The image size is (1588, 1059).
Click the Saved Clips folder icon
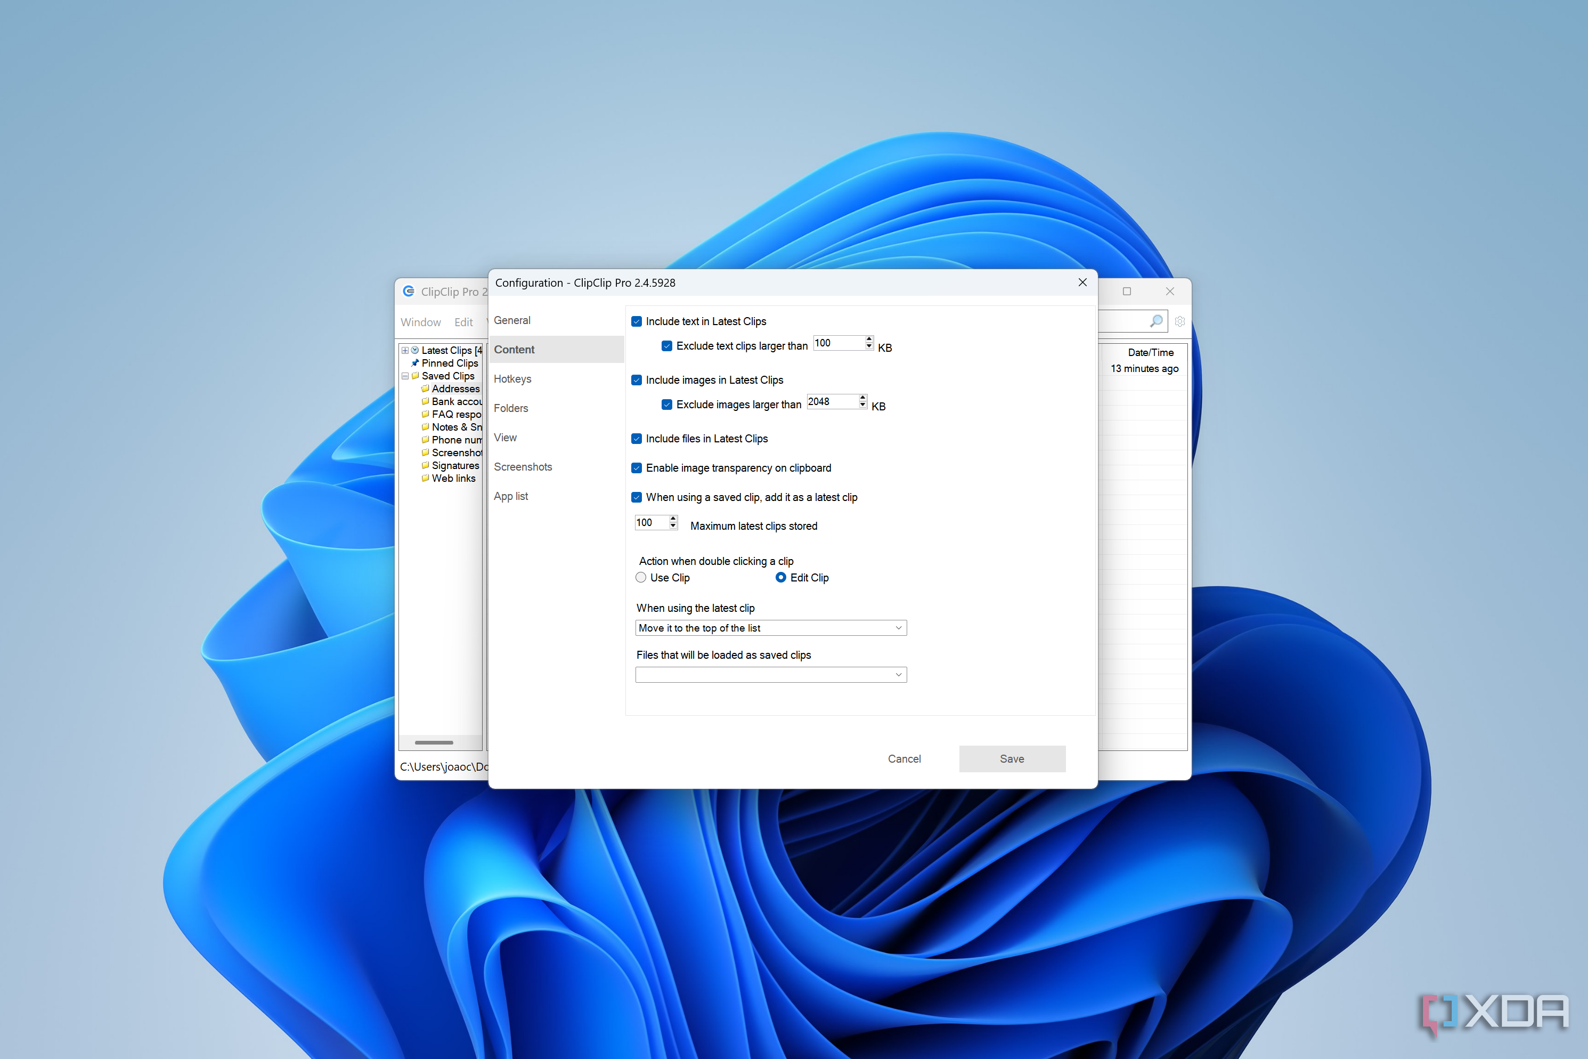415,376
